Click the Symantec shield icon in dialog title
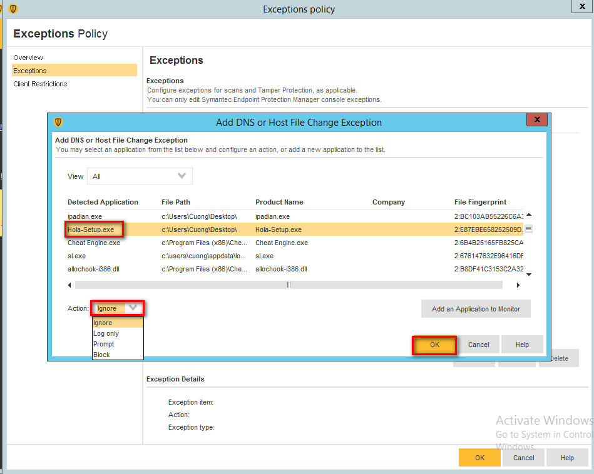 [x=58, y=123]
